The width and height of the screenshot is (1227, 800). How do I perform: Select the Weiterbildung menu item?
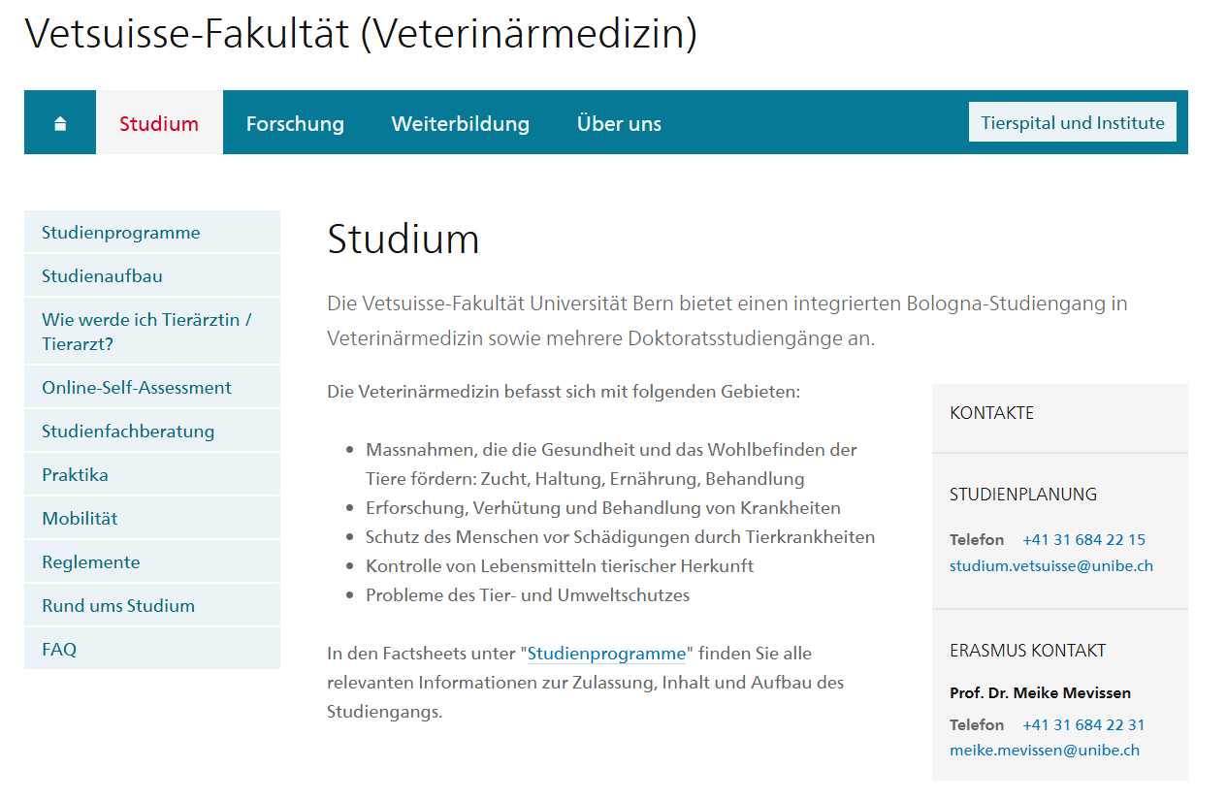pos(461,123)
